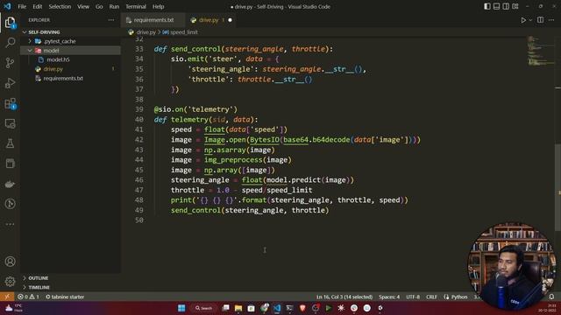
Task: Open the Manage gear settings icon
Action: click(x=10, y=282)
